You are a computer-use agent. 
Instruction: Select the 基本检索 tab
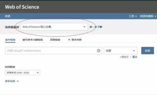(10, 40)
